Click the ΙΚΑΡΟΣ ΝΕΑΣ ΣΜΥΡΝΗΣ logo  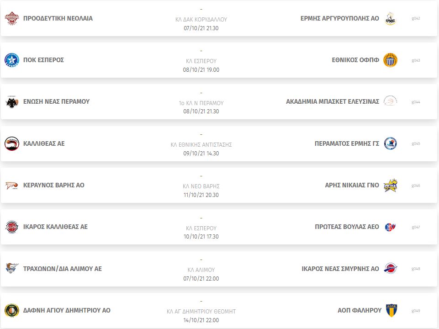pyautogui.click(x=390, y=269)
